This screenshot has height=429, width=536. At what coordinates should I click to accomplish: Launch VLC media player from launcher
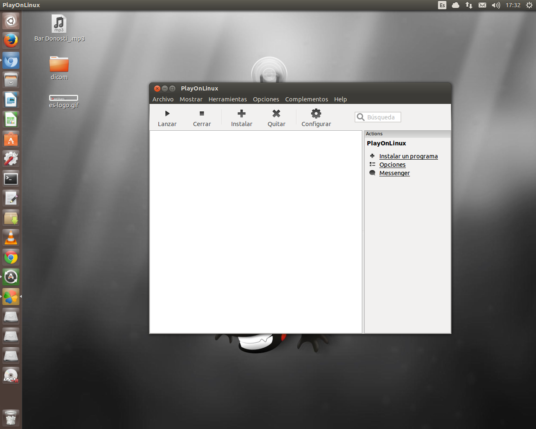pos(11,238)
